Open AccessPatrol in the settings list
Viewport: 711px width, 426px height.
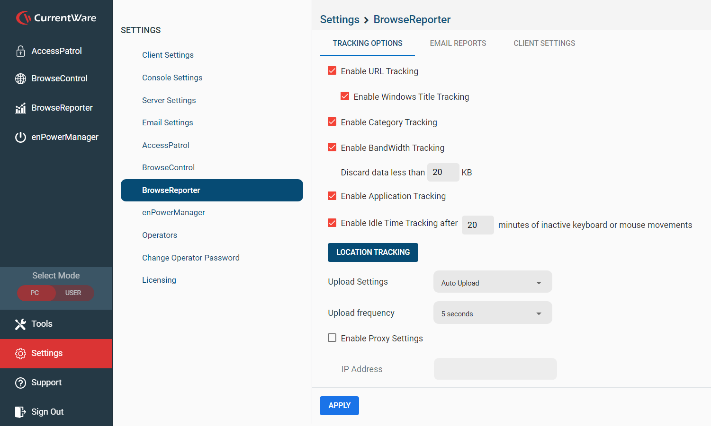pos(165,145)
